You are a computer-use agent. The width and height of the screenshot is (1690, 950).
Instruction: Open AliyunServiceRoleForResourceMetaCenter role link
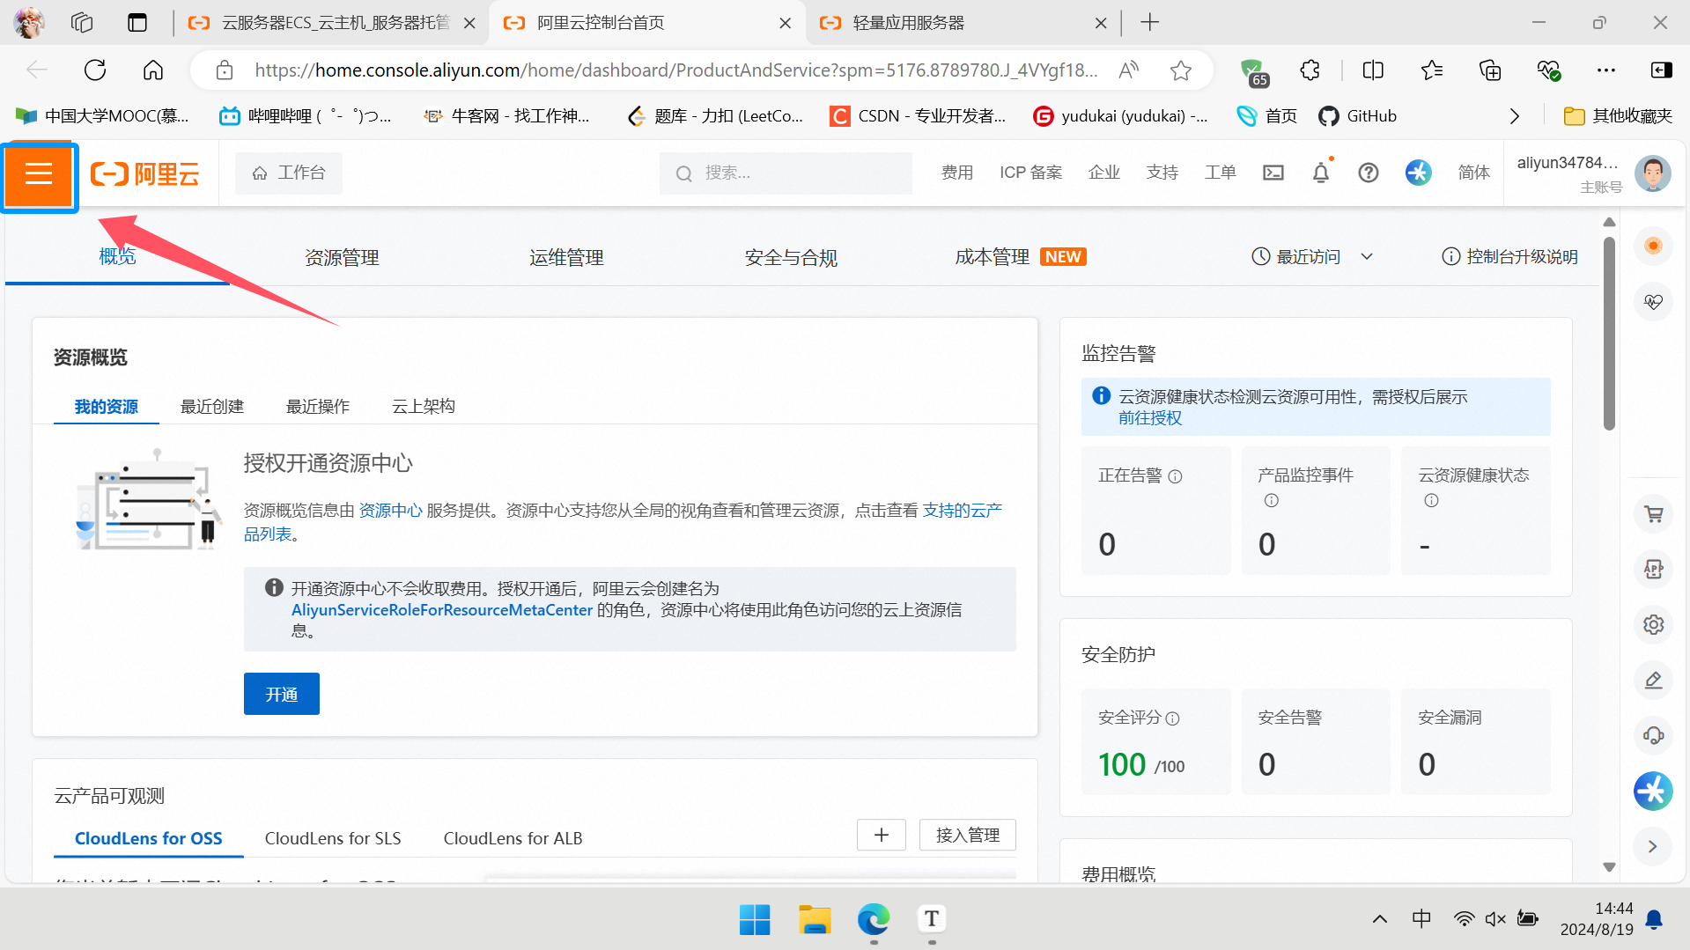[442, 610]
